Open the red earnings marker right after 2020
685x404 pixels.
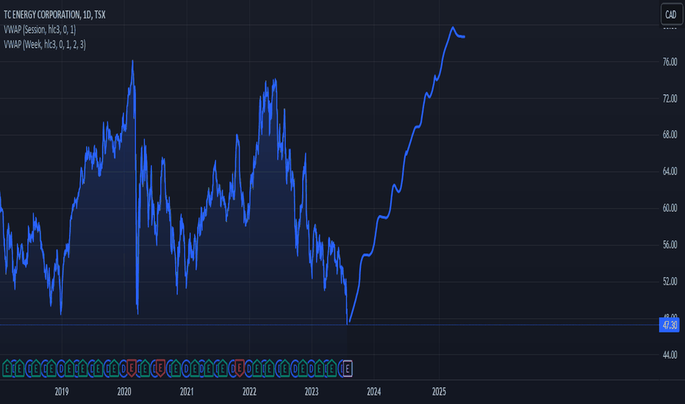pyautogui.click(x=131, y=369)
